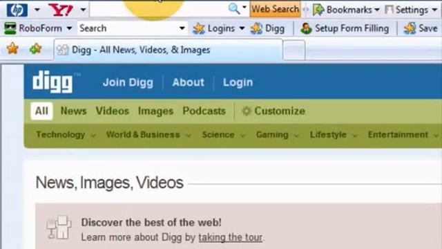
Task: Click the Favorites star icon
Action: [x=12, y=48]
